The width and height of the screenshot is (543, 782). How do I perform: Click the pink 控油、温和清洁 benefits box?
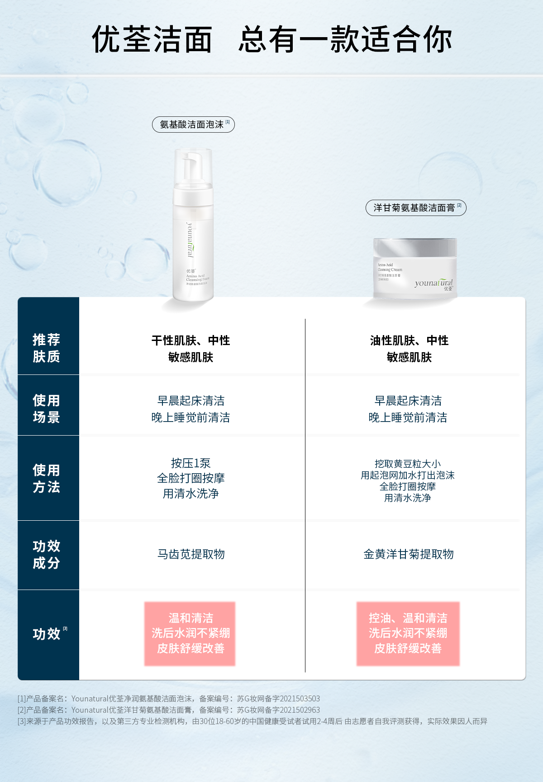click(x=408, y=633)
